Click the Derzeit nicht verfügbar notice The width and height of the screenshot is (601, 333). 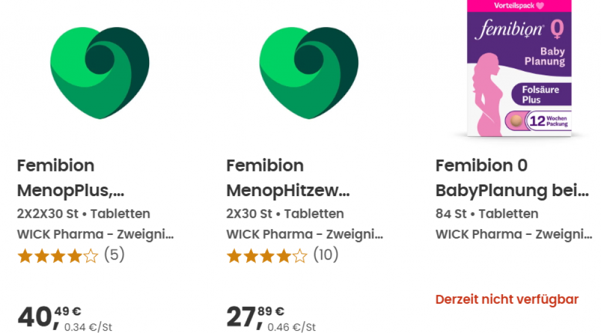(507, 300)
